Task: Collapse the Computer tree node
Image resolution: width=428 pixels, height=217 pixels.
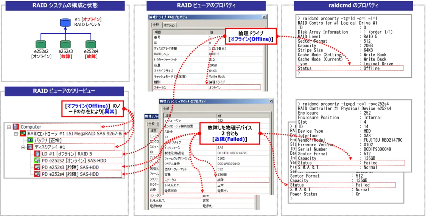Action: 9,127
